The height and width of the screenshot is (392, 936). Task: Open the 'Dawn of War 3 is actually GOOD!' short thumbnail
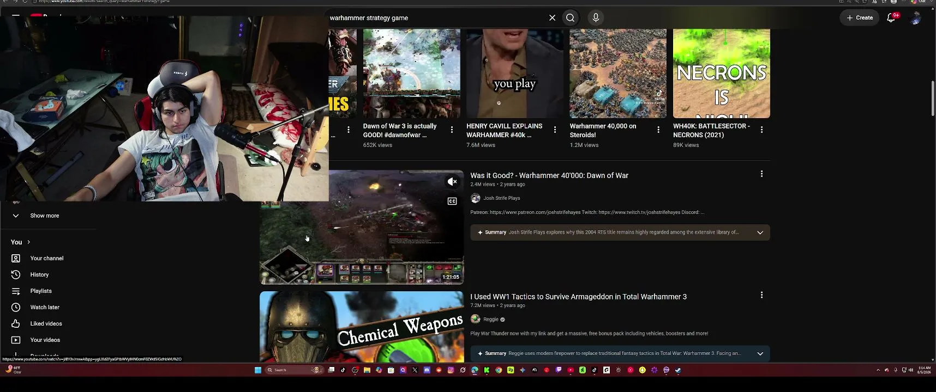(x=412, y=73)
